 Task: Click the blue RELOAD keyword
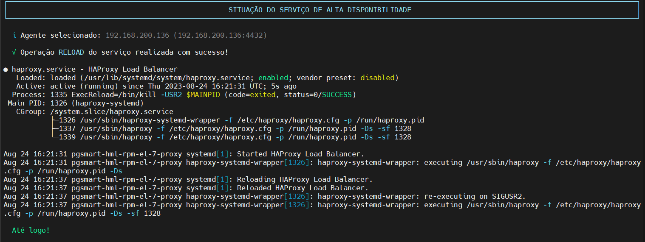pyautogui.click(x=71, y=52)
